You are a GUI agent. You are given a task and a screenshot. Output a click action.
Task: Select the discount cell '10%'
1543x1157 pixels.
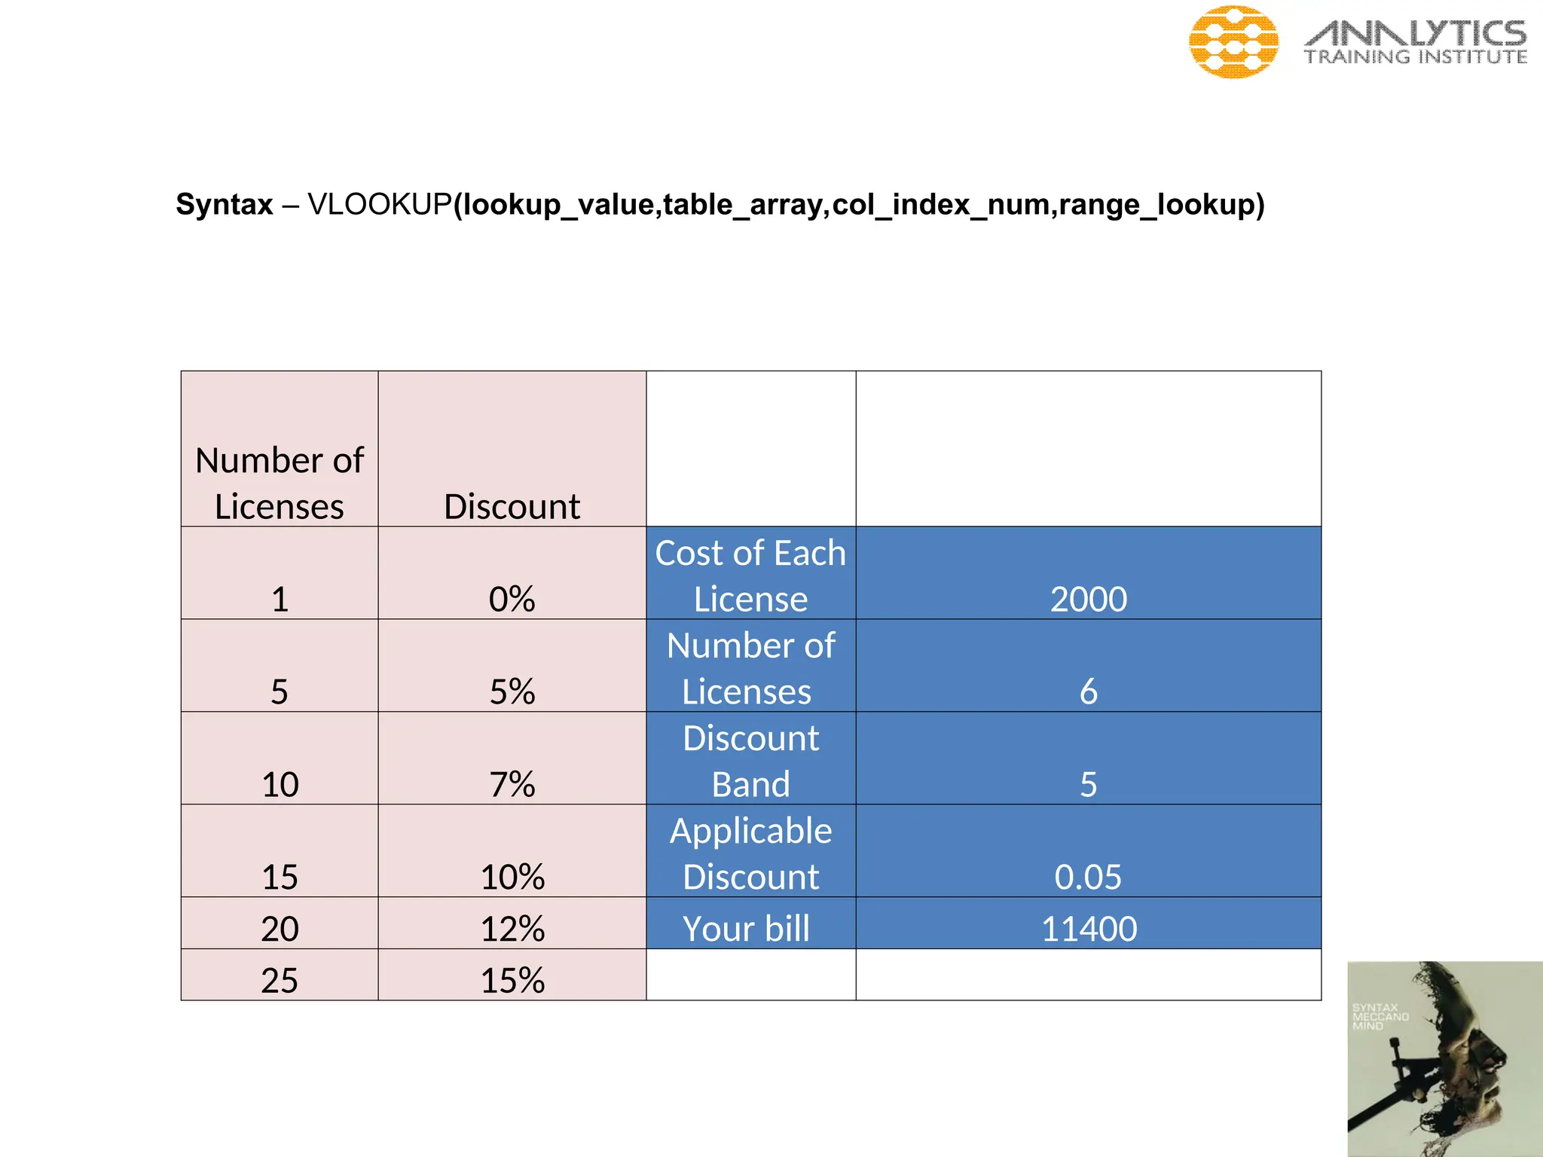512,851
